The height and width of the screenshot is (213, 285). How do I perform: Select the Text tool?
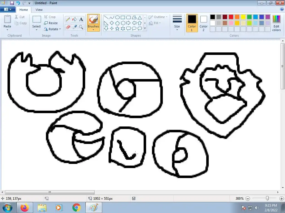click(x=81, y=19)
